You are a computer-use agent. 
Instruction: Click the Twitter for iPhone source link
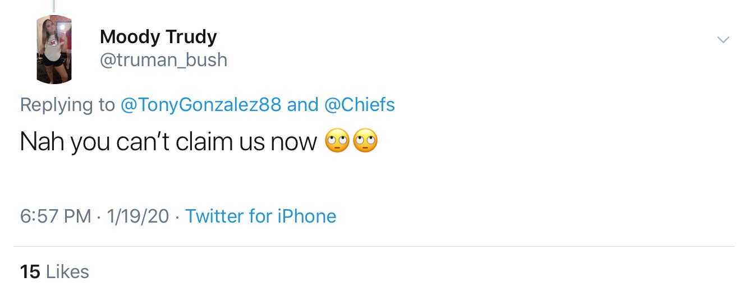point(260,216)
